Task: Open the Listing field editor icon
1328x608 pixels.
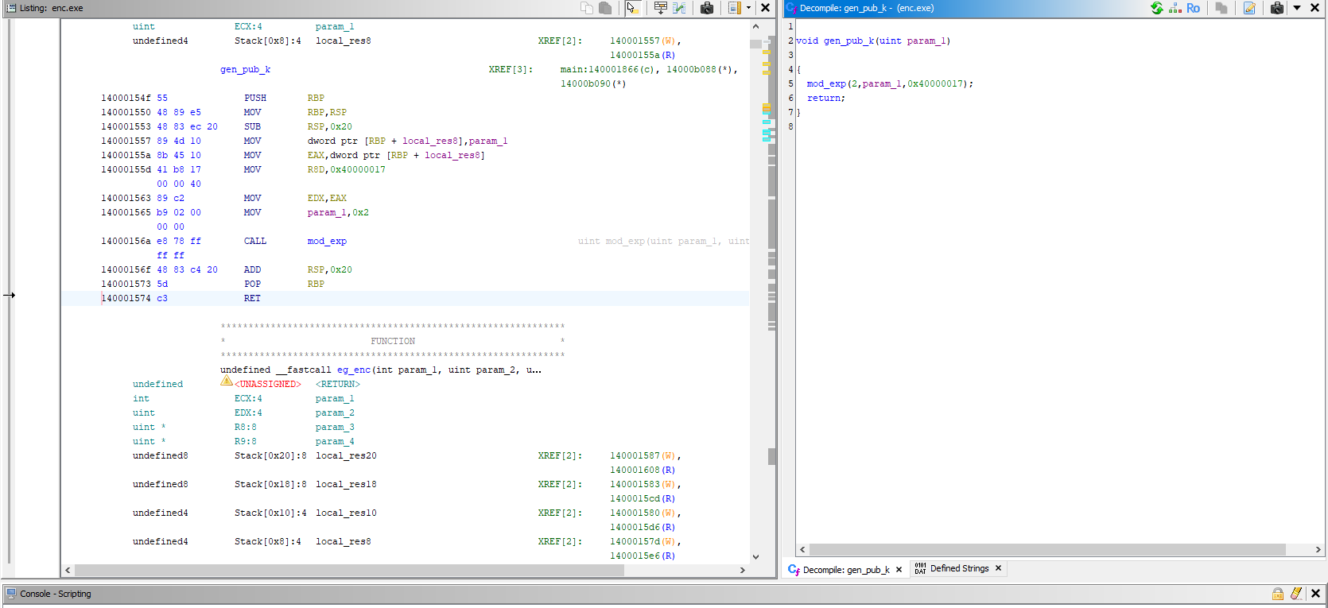Action: coord(660,8)
